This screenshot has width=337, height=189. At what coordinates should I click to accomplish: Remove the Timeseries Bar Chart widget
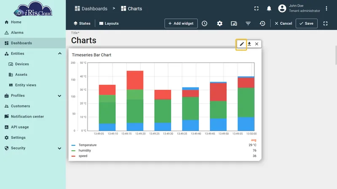257,44
